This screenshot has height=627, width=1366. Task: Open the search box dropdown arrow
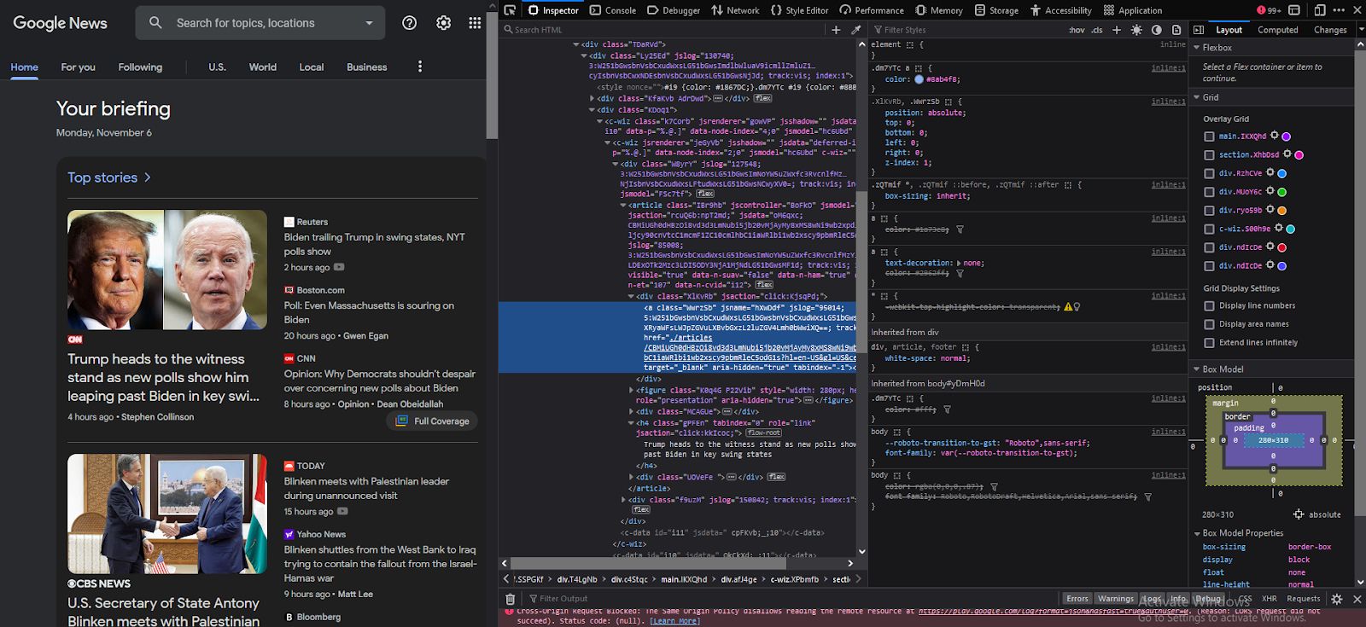point(369,23)
